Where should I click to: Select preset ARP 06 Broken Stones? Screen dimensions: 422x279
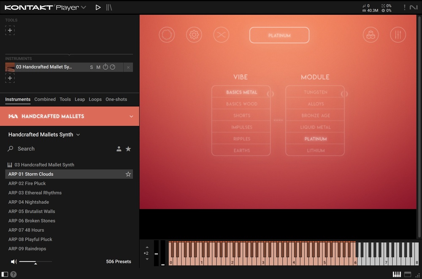click(x=69, y=221)
